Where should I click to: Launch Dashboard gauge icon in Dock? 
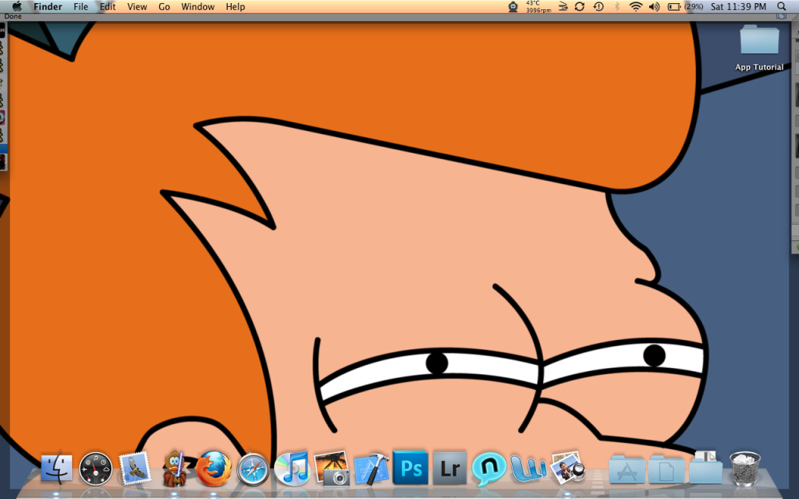[96, 468]
